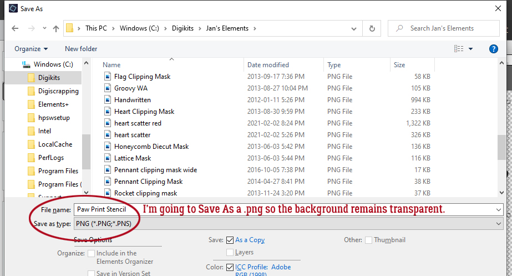Select the Program Files folder
Viewport: 512px width, 276px height.
(x=58, y=171)
